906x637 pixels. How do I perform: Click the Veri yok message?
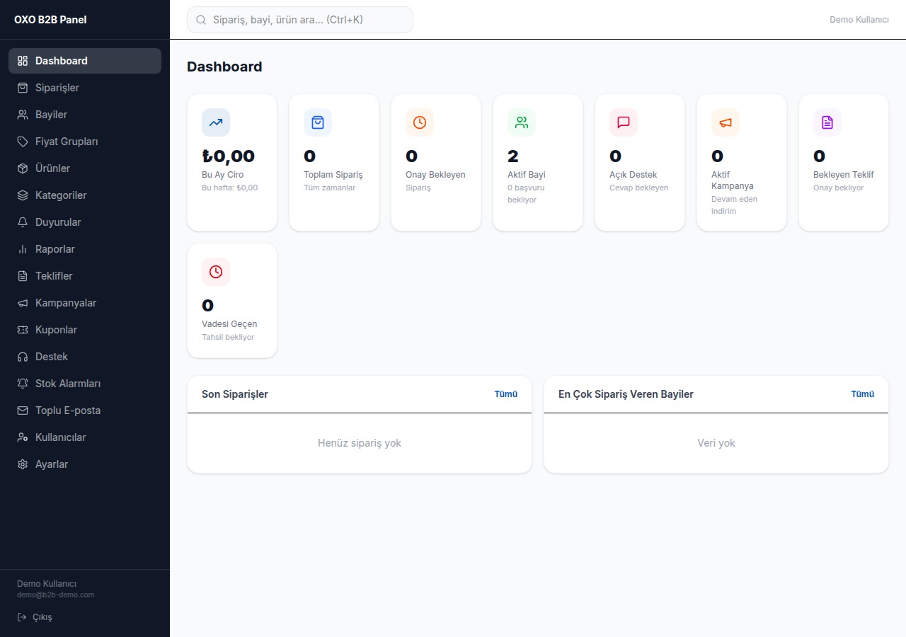coord(716,443)
